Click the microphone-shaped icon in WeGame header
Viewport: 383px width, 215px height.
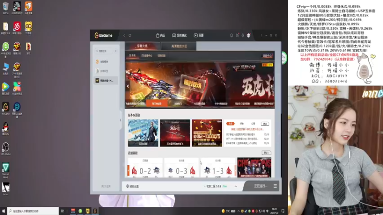click(231, 35)
